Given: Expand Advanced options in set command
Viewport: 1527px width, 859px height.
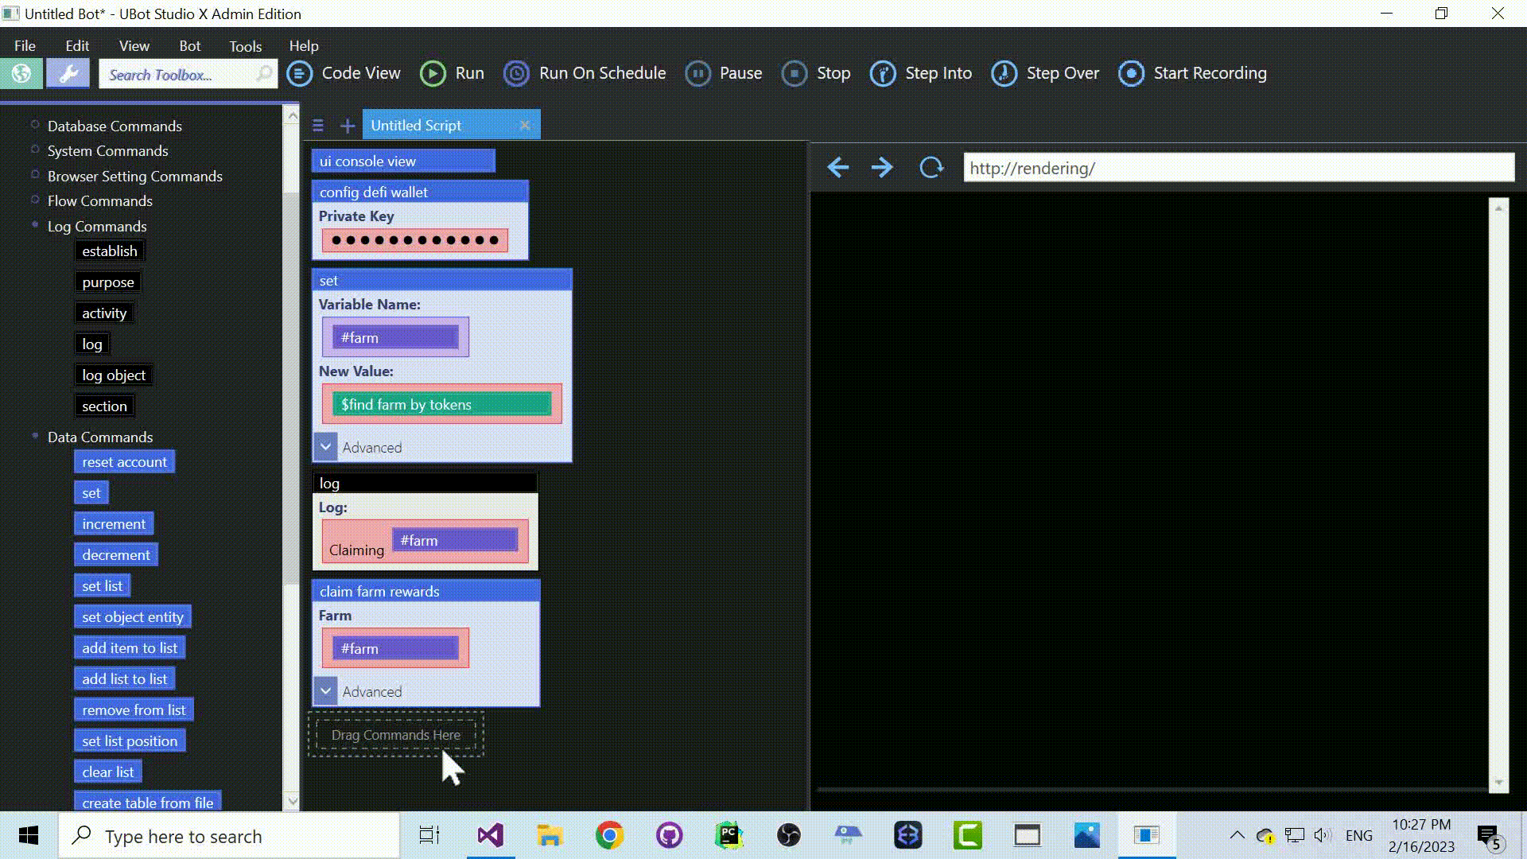Looking at the screenshot, I should 325,447.
